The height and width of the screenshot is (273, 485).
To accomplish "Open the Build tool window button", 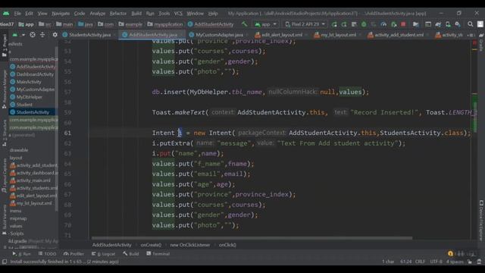I will coord(130,254).
